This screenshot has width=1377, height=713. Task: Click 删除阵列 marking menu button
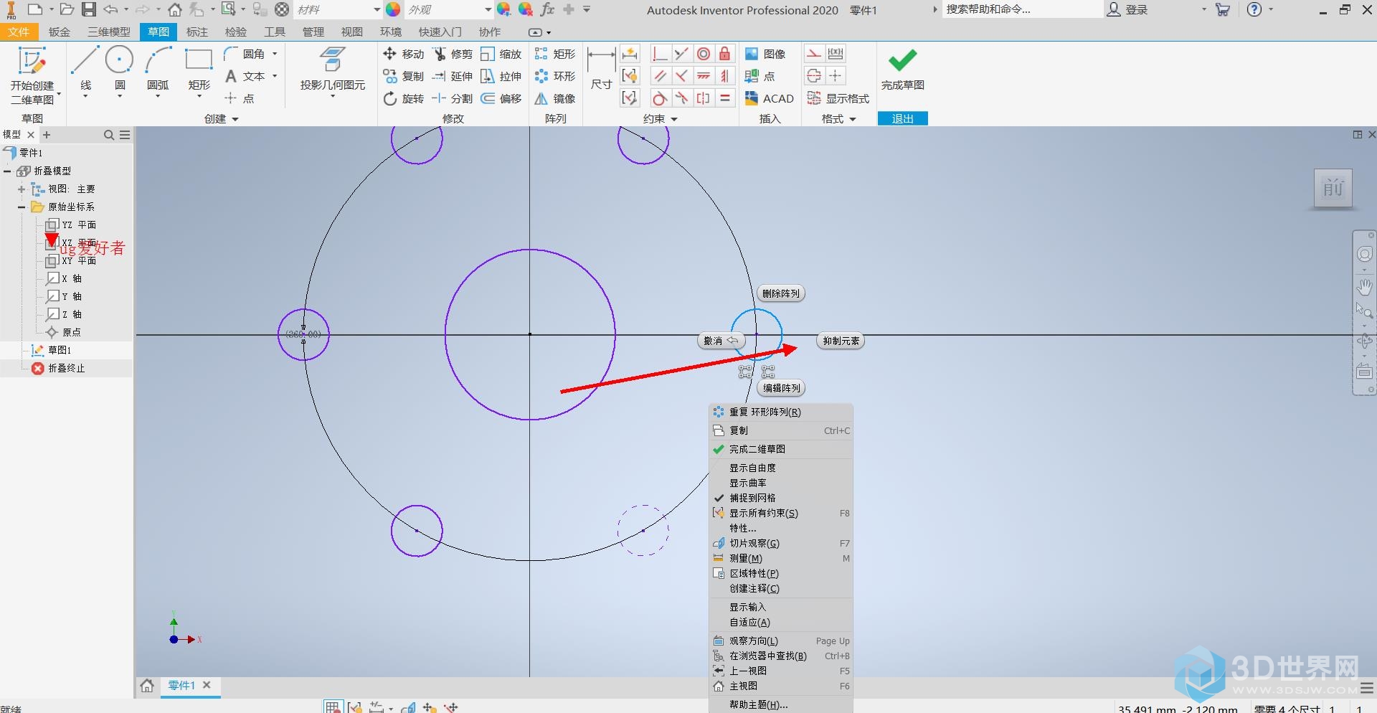click(x=781, y=293)
